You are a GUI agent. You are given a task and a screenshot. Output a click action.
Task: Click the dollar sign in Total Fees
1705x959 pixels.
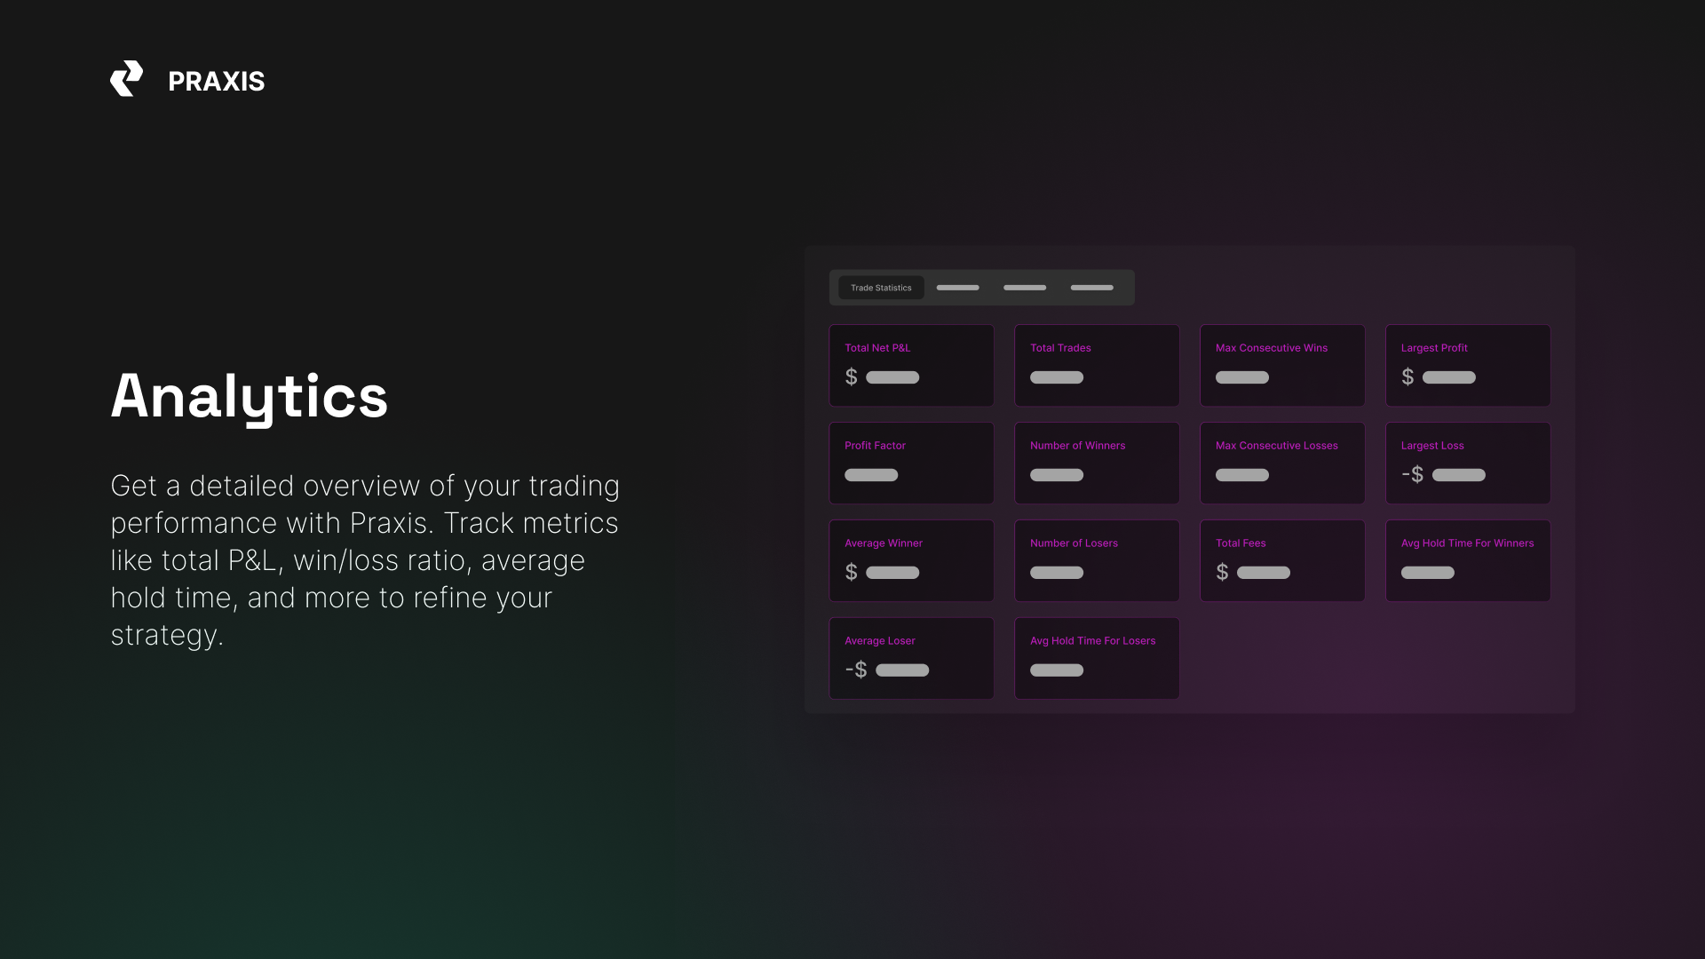[x=1222, y=573]
